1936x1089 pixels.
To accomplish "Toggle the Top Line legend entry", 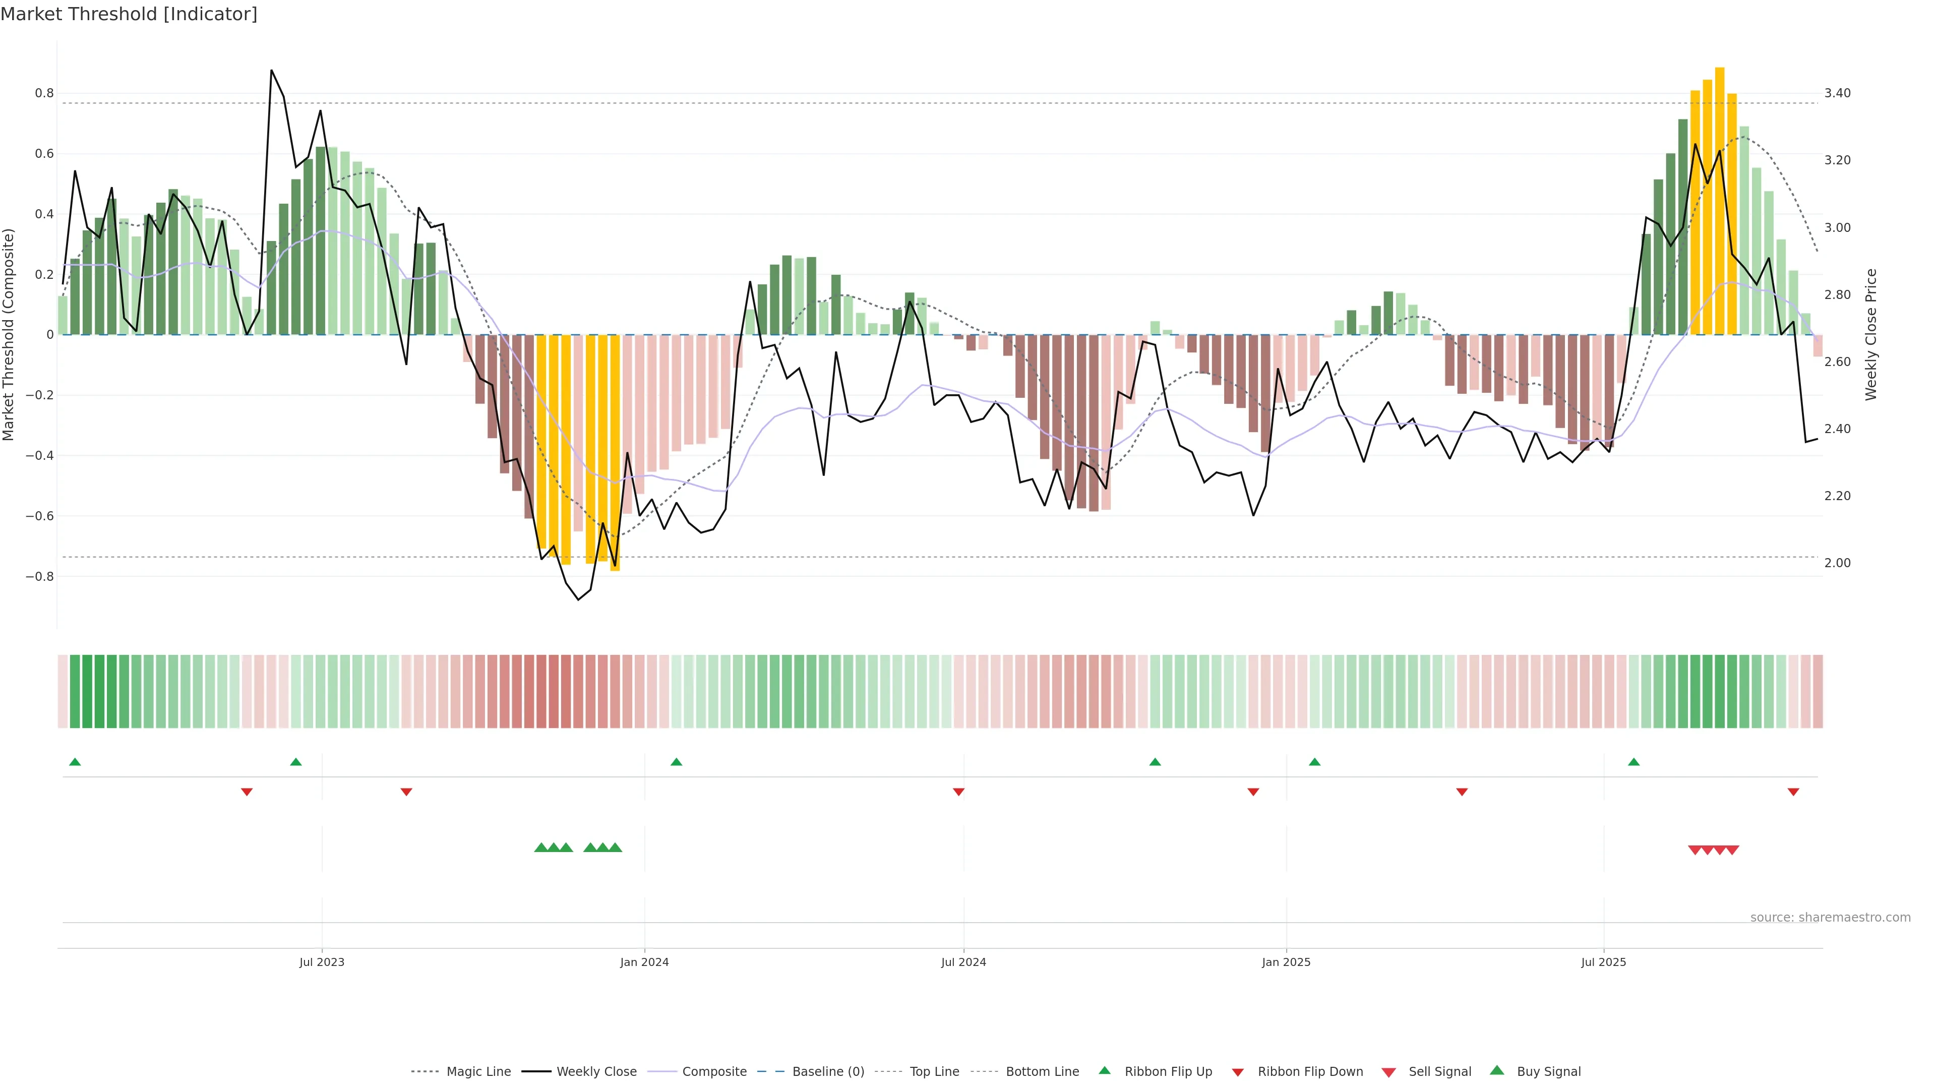I will pos(934,1072).
